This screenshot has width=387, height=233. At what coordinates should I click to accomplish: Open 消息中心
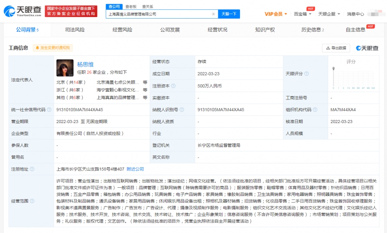coord(355,14)
